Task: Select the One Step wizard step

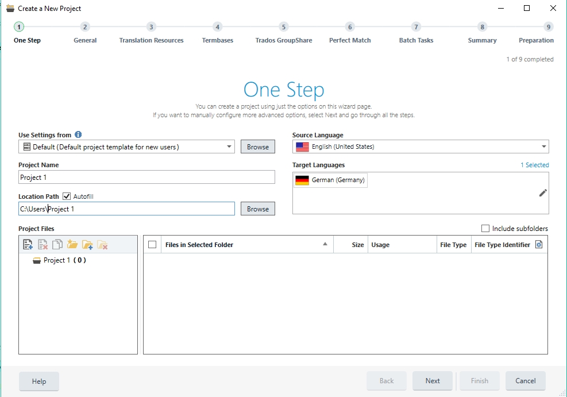Action: 27,33
